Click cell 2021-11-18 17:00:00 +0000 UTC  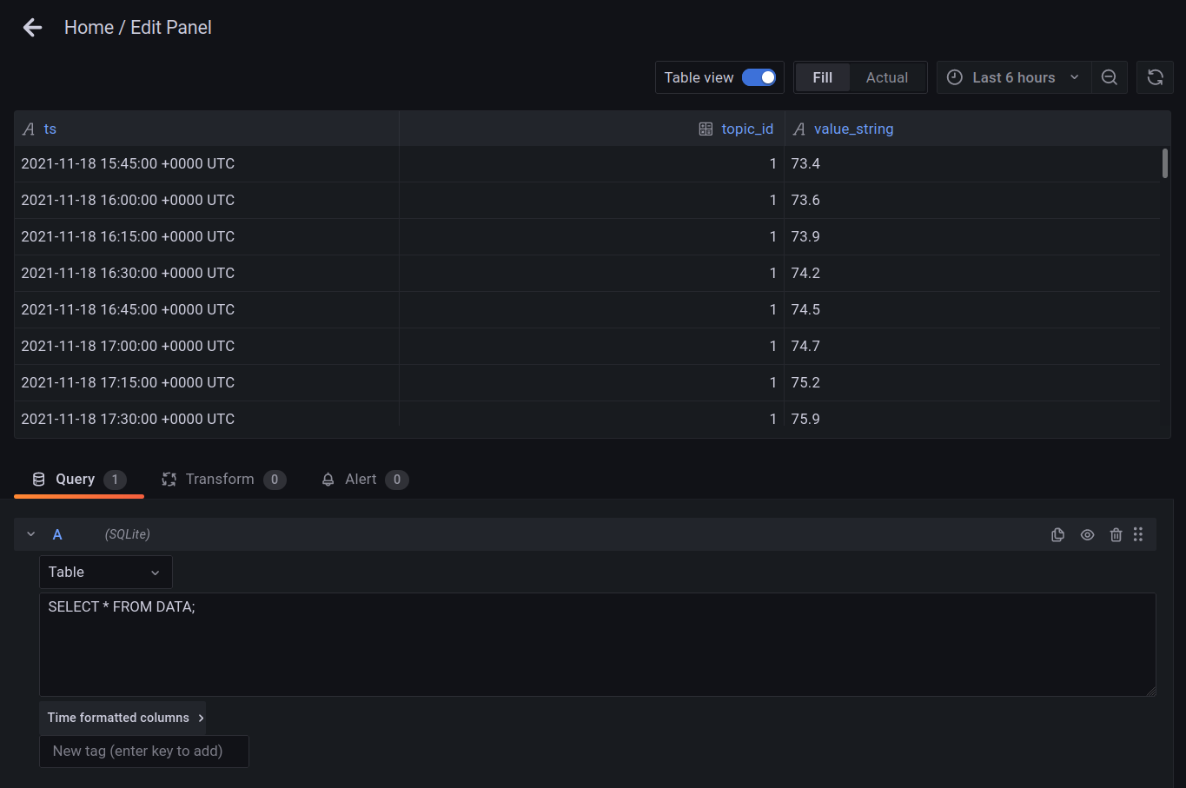pos(207,346)
